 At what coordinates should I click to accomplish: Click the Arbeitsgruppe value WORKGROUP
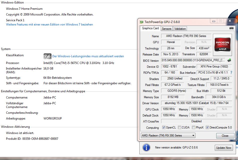coord(53,118)
